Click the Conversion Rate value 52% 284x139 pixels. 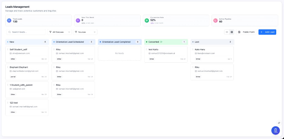(x=153, y=20)
